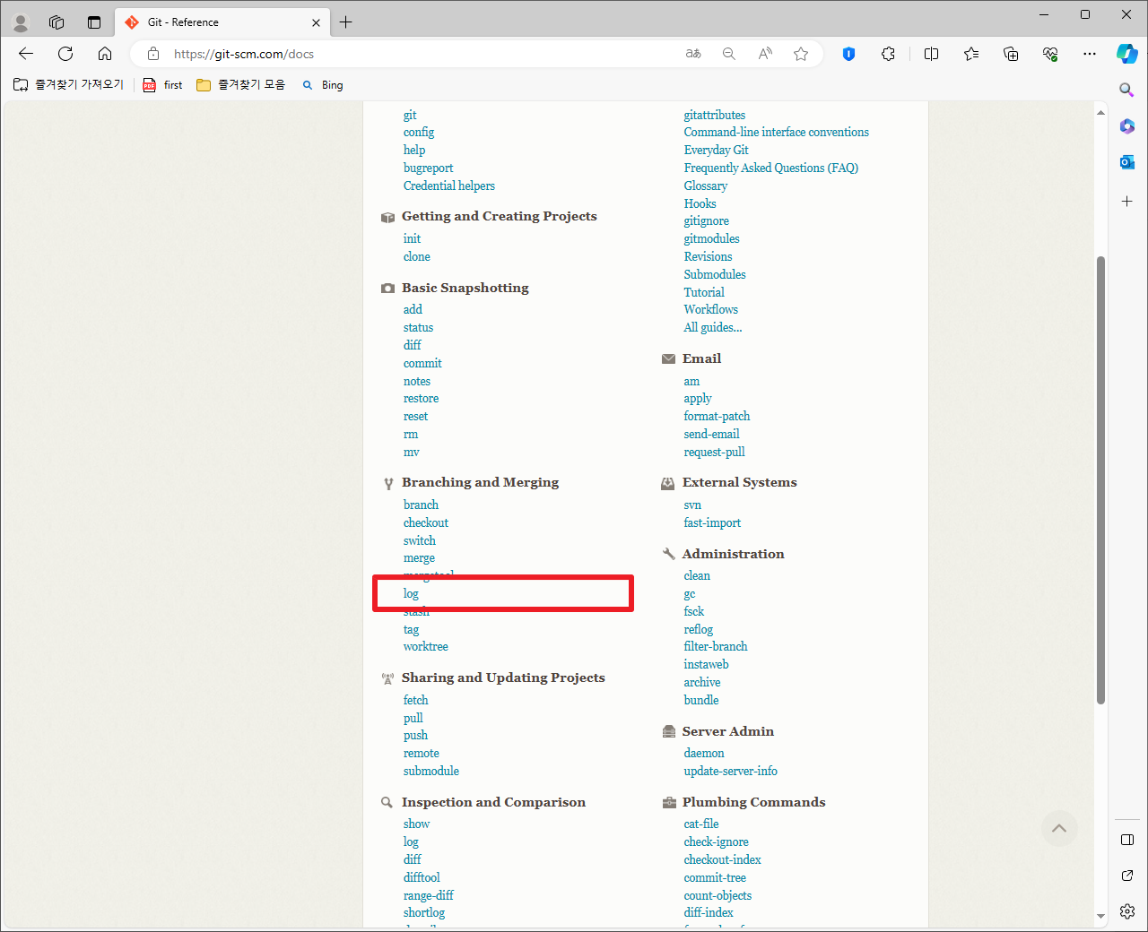The height and width of the screenshot is (932, 1148).
Task: Open the bugreport link
Action: 428,168
